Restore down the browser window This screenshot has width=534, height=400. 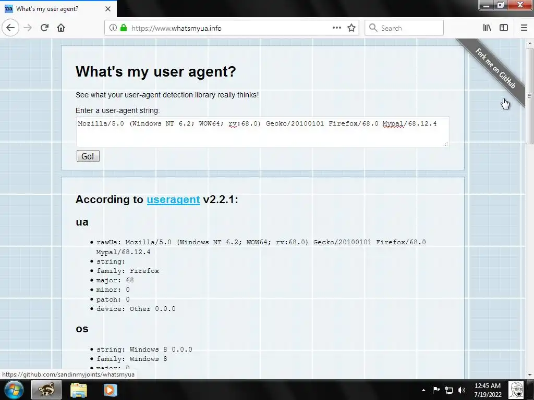tap(501, 5)
